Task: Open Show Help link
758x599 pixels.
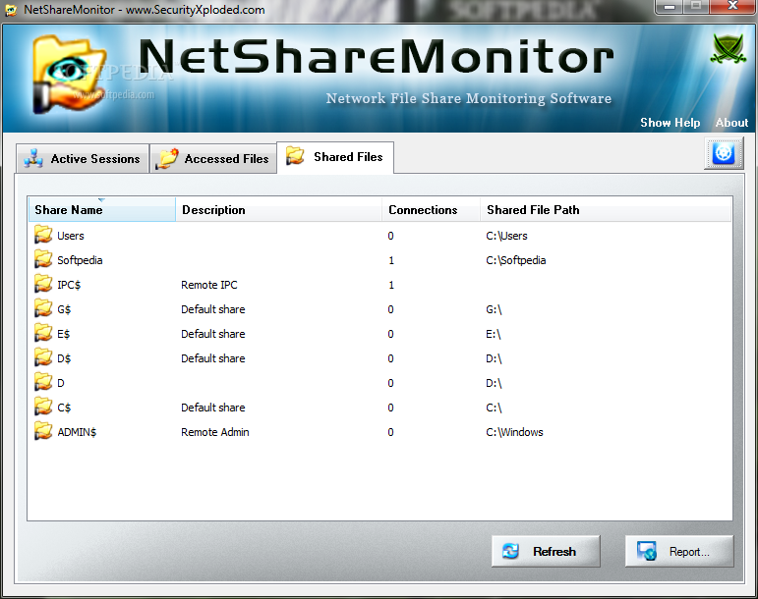Action: (671, 123)
